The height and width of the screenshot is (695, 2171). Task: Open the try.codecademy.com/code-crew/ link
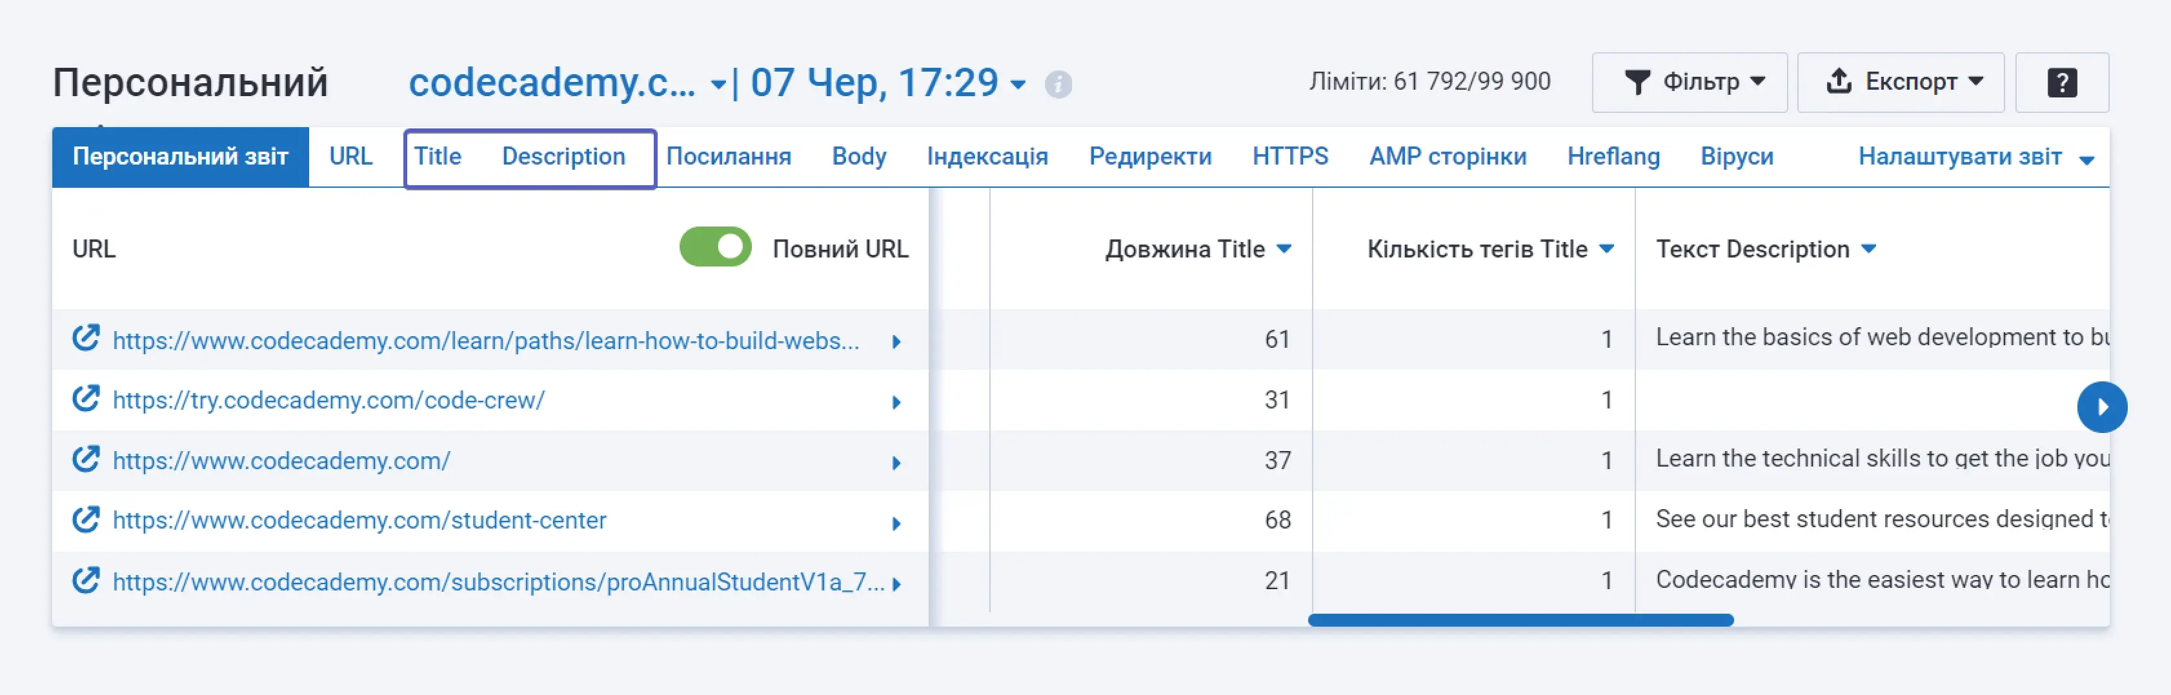point(328,400)
